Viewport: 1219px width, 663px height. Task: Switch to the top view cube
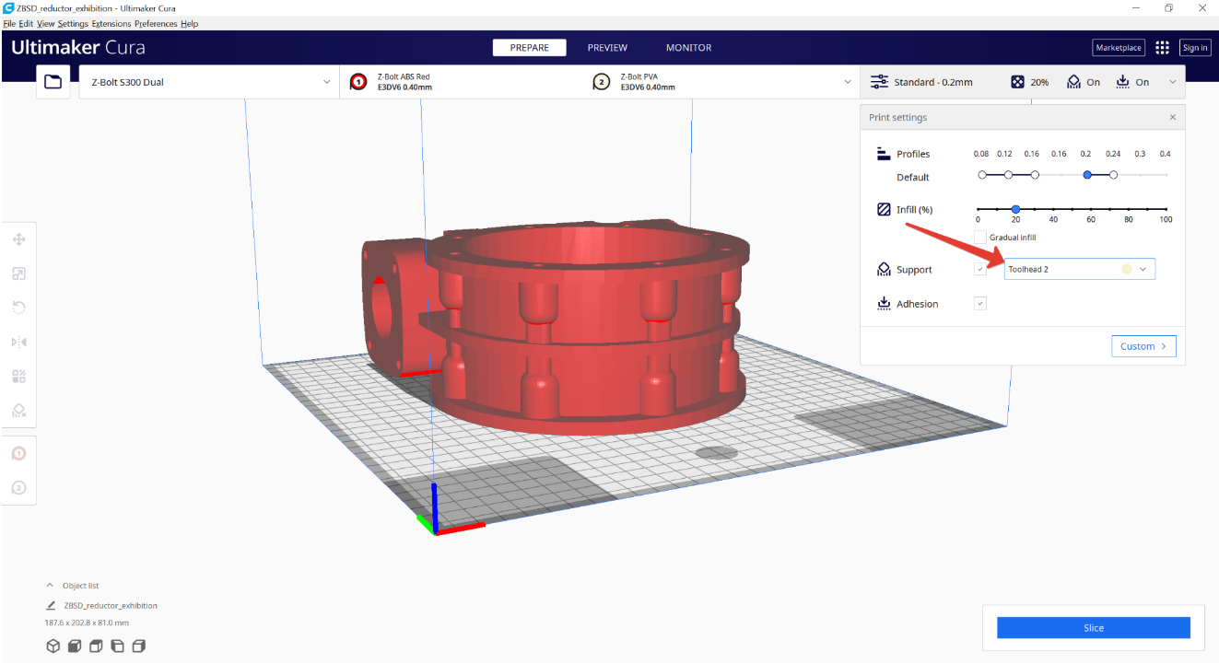tap(96, 646)
